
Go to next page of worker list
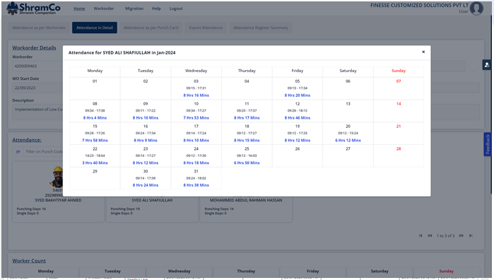coord(461,235)
